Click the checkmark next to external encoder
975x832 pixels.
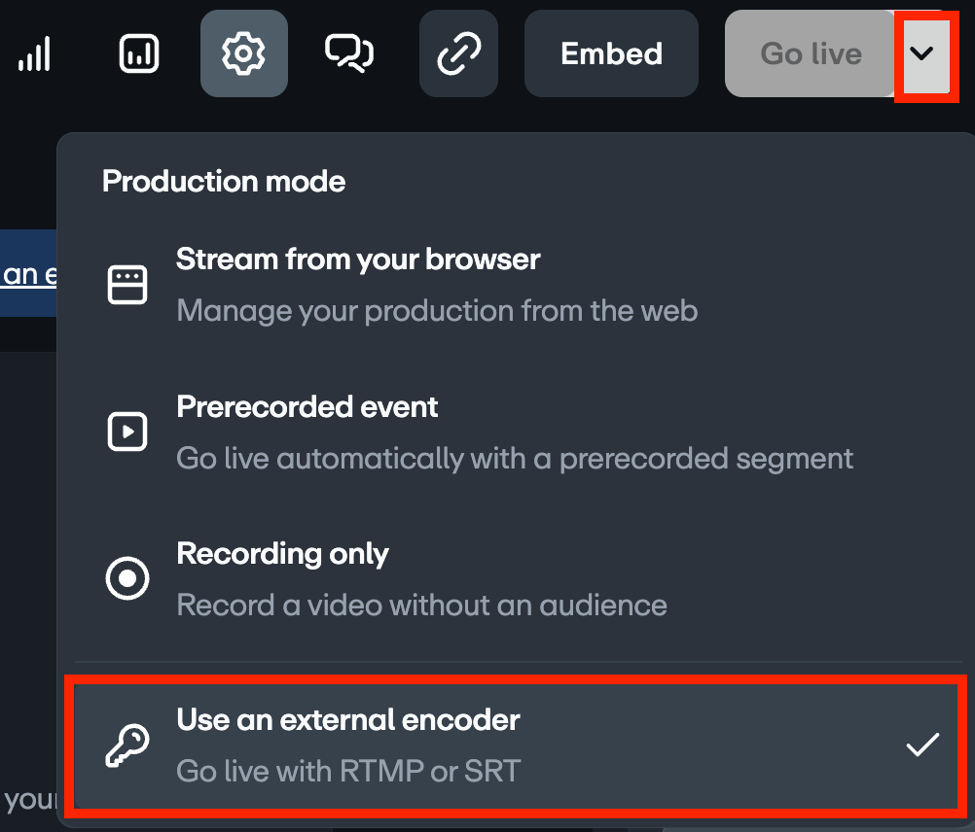pyautogui.click(x=921, y=745)
